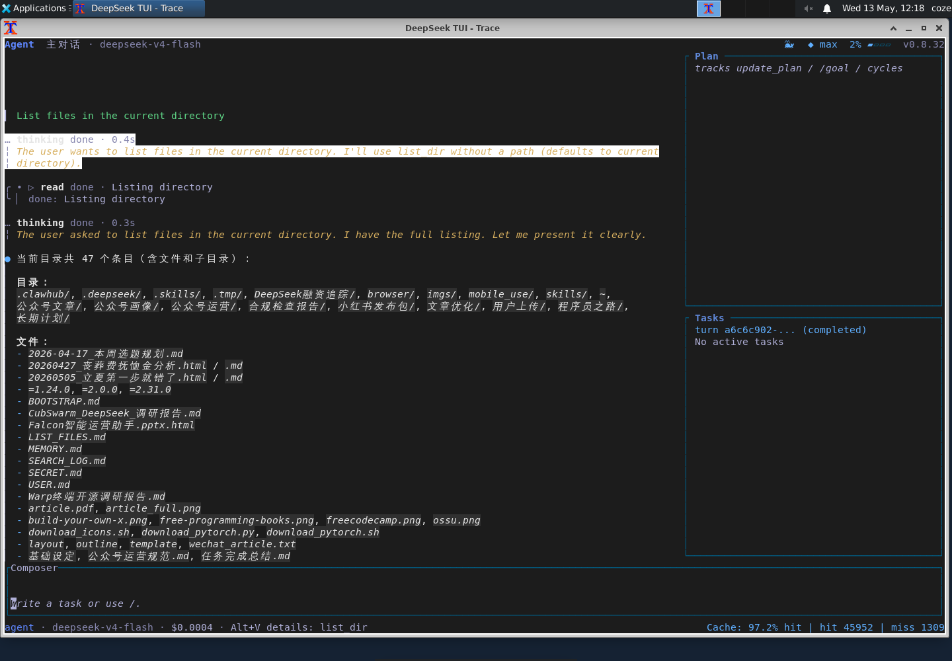The image size is (952, 661).
Task: Click the whale icon in the TUI header
Action: [789, 44]
